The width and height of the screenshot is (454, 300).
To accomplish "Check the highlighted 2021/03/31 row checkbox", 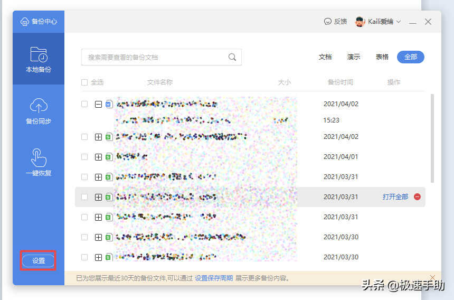I will 84,197.
